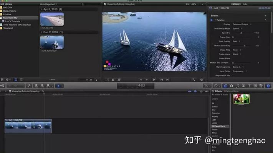
Task: Select the timeline clip out1_1280x720
Action: 28,126
